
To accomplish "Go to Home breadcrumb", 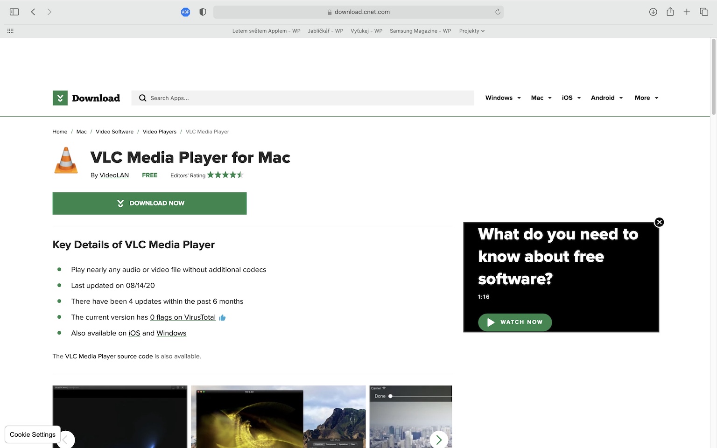I will click(60, 132).
